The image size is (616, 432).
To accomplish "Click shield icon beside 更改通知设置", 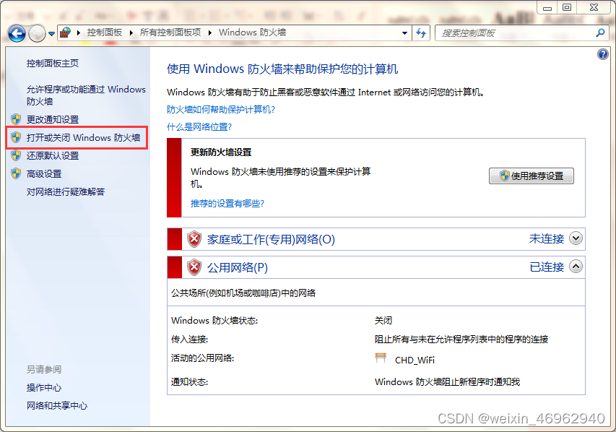I will [x=16, y=119].
